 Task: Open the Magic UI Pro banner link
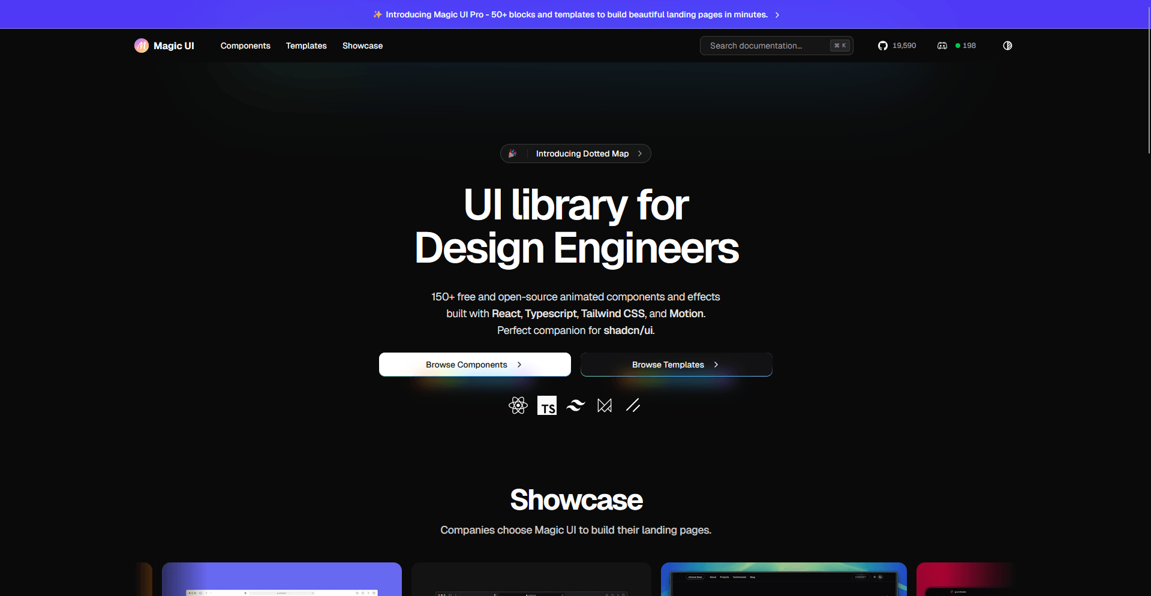click(x=576, y=14)
